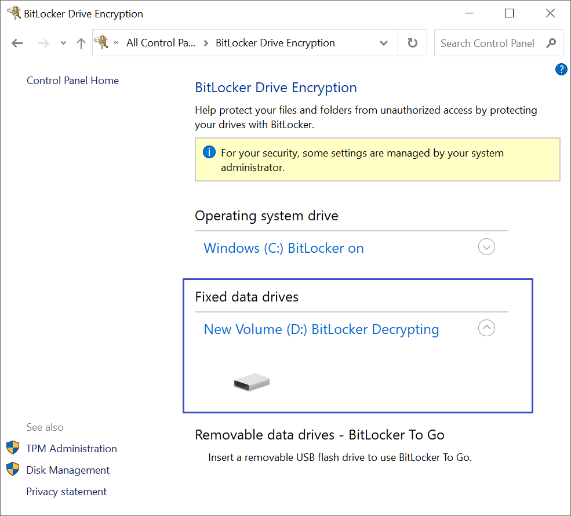Click the Operating system drive heading

coord(266,216)
